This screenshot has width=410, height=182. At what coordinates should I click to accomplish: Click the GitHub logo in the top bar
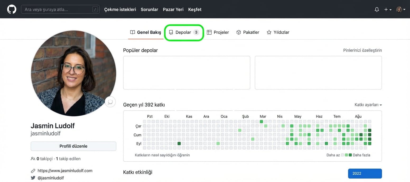[x=11, y=9]
